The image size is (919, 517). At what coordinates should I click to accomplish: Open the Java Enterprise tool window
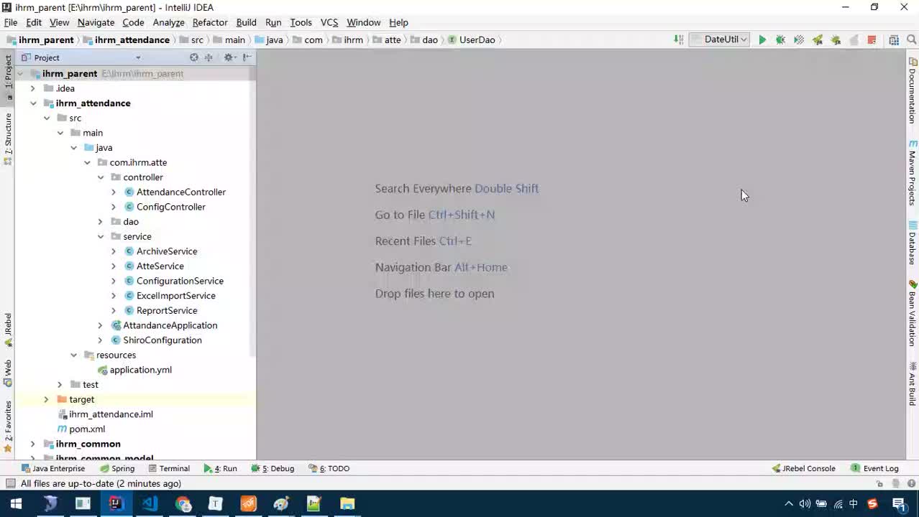[52, 468]
